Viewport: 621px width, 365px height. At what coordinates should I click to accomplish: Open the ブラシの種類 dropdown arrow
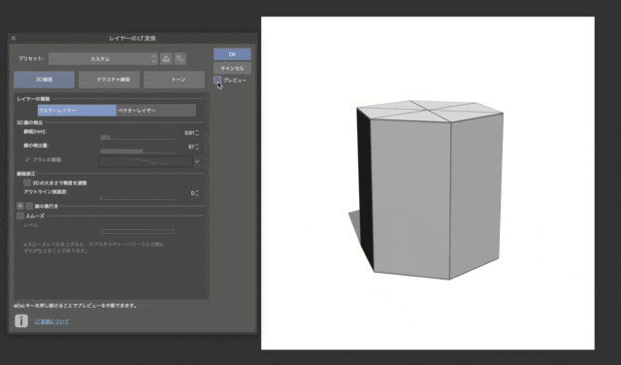(x=197, y=161)
